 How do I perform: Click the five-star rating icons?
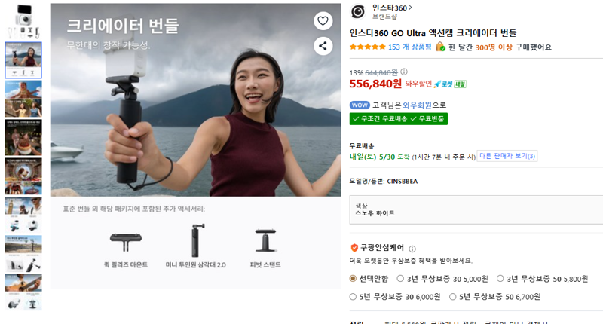[x=367, y=47]
